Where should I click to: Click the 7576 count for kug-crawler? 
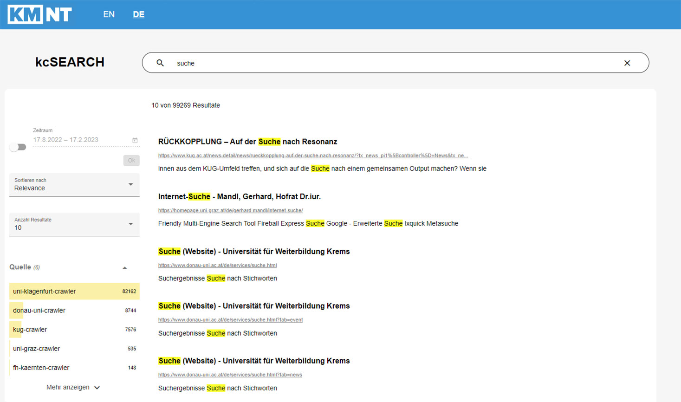(x=130, y=330)
